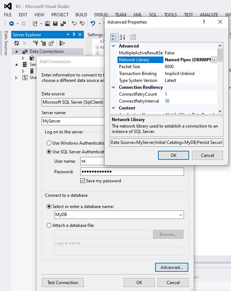Viewport: 231px width, 291px height.
Task: Open the Server Explorer window options dropdown
Action: point(68,34)
